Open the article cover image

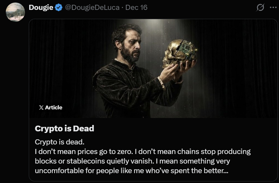point(153,69)
